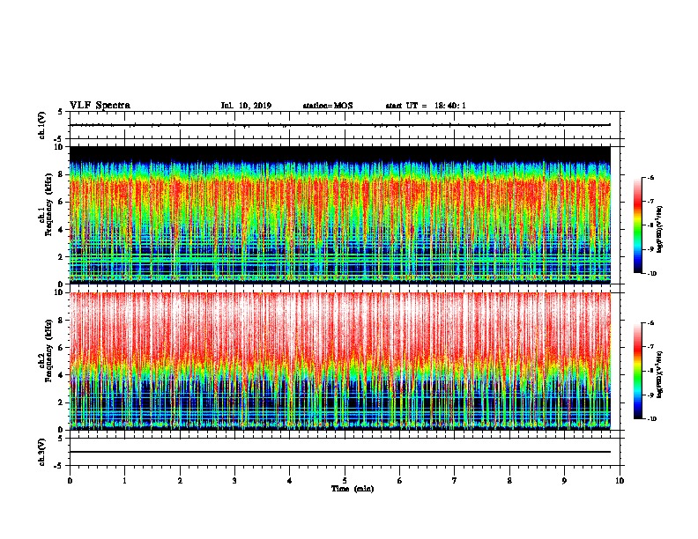Click the "station=MOS" header text
Image resolution: width=698 pixels, height=539 pixels.
328,106
